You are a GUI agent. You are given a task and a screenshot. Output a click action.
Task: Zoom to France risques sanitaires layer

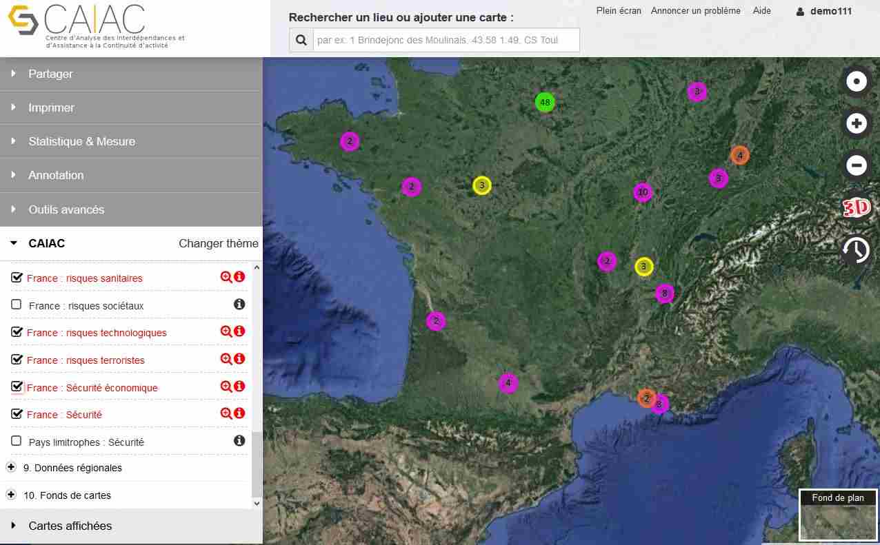pos(226,277)
